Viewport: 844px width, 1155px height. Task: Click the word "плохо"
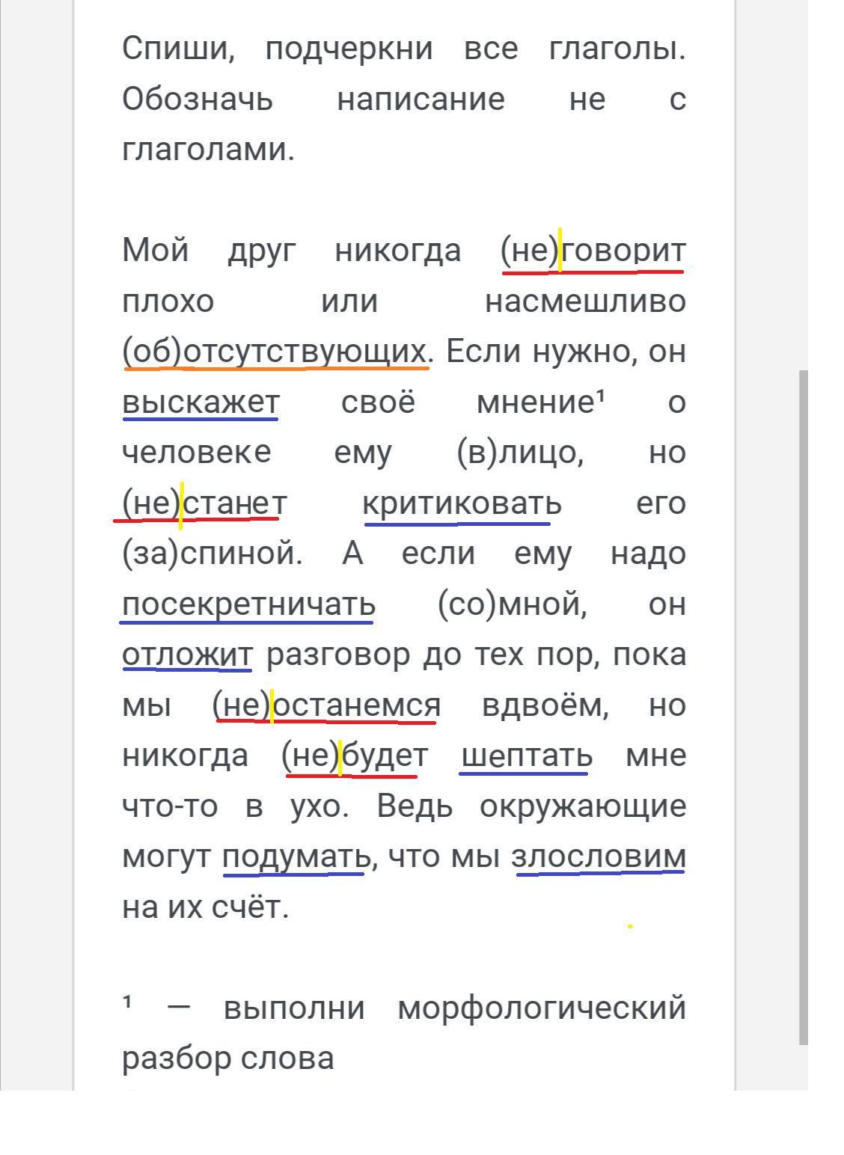(x=168, y=301)
